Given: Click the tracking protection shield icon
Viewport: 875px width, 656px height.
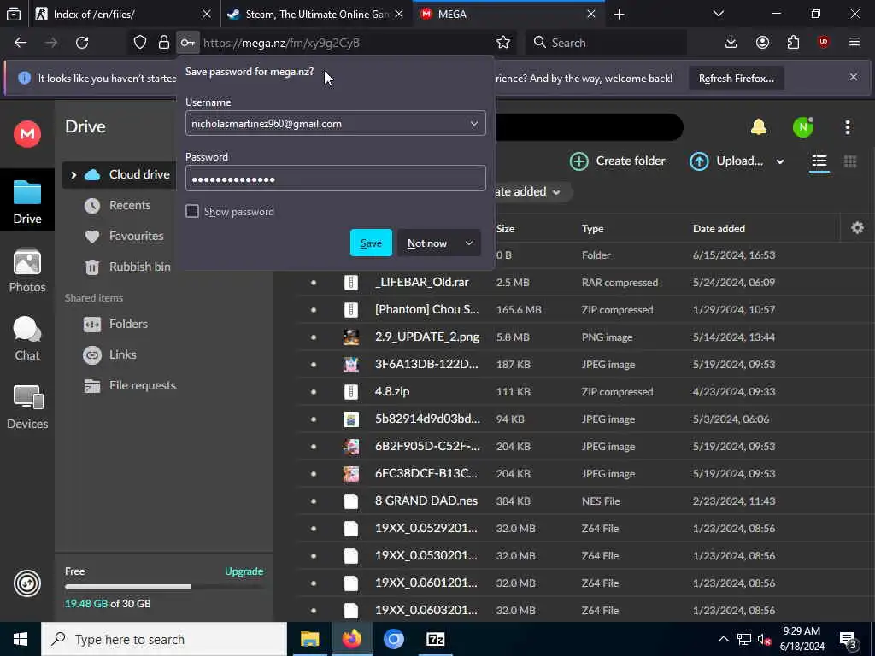Looking at the screenshot, I should coord(140,43).
